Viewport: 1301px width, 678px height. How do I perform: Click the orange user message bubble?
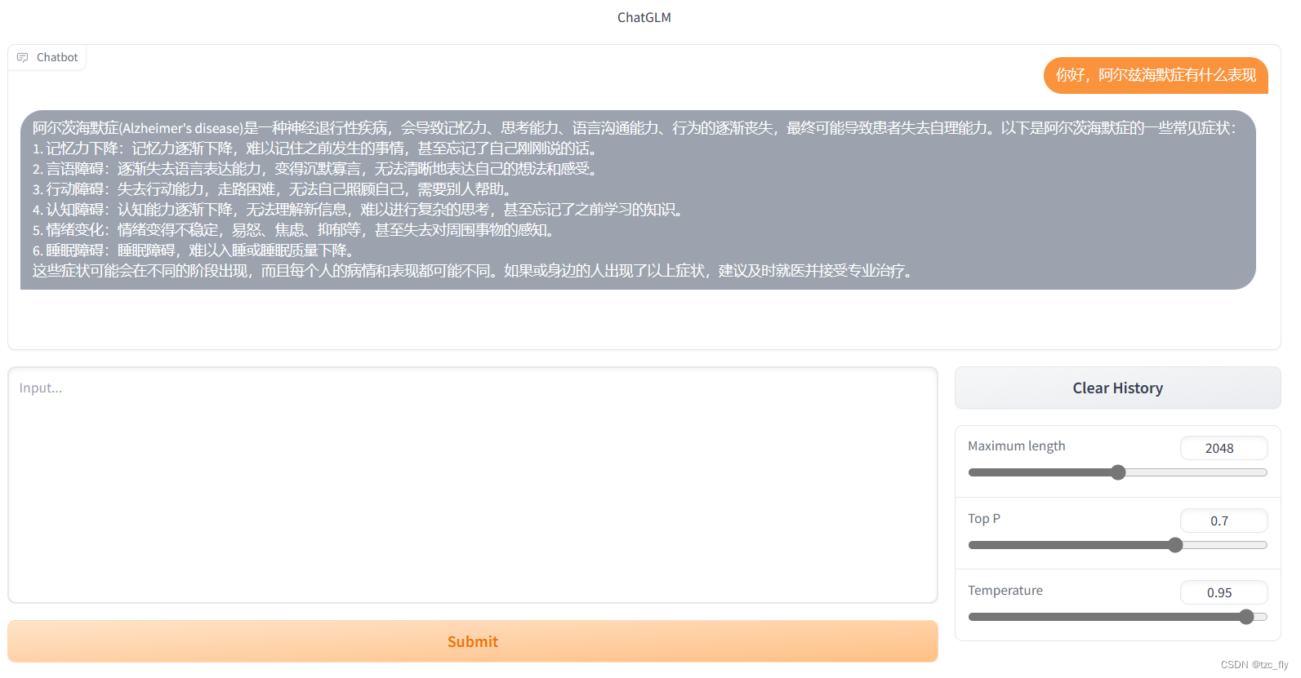click(x=1156, y=75)
